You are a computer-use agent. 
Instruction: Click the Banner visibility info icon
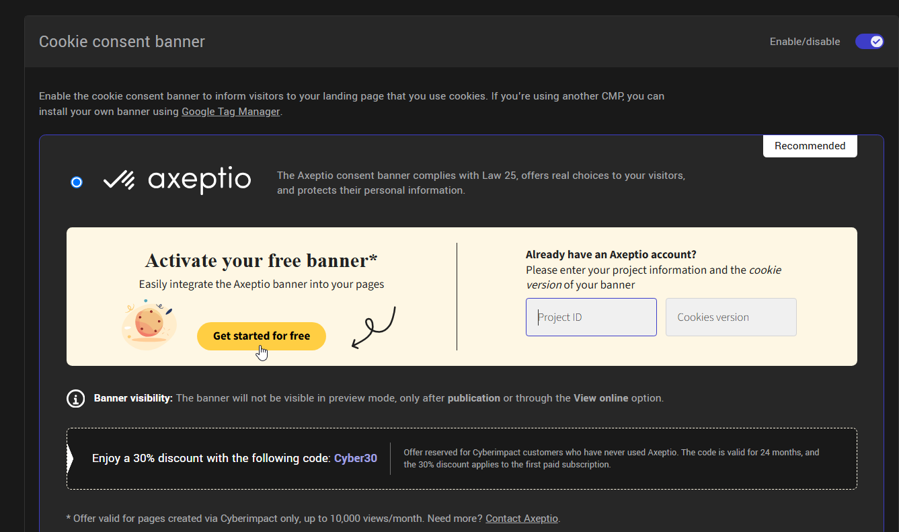(x=76, y=398)
